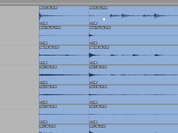Open clip gain fader icon on Tom 1_bip_01-02
Image resolution: width=178 pixels, height=133 pixels.
(41, 82)
